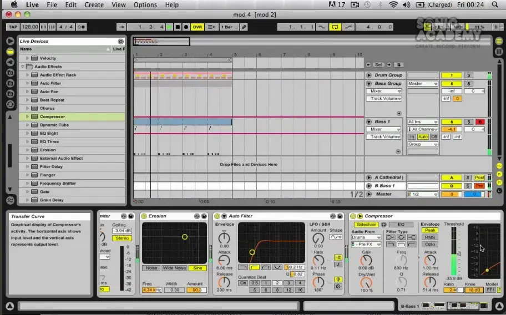The width and height of the screenshot is (506, 315).
Task: Click the transport Play button
Action: point(169,27)
